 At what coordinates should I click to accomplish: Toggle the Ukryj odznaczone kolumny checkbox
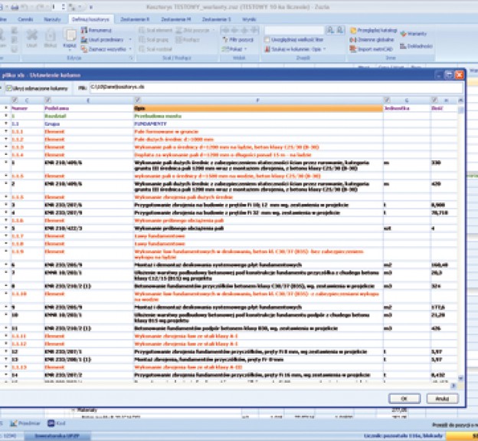click(x=9, y=88)
